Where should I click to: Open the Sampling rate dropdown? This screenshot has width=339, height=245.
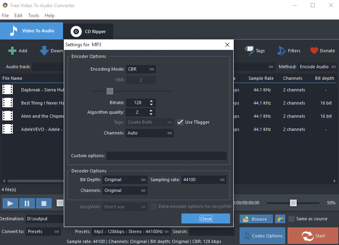[x=203, y=180]
